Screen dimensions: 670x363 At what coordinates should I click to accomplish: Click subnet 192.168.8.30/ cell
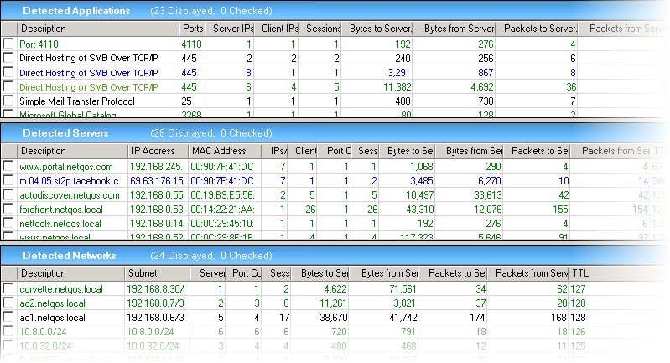tap(155, 289)
